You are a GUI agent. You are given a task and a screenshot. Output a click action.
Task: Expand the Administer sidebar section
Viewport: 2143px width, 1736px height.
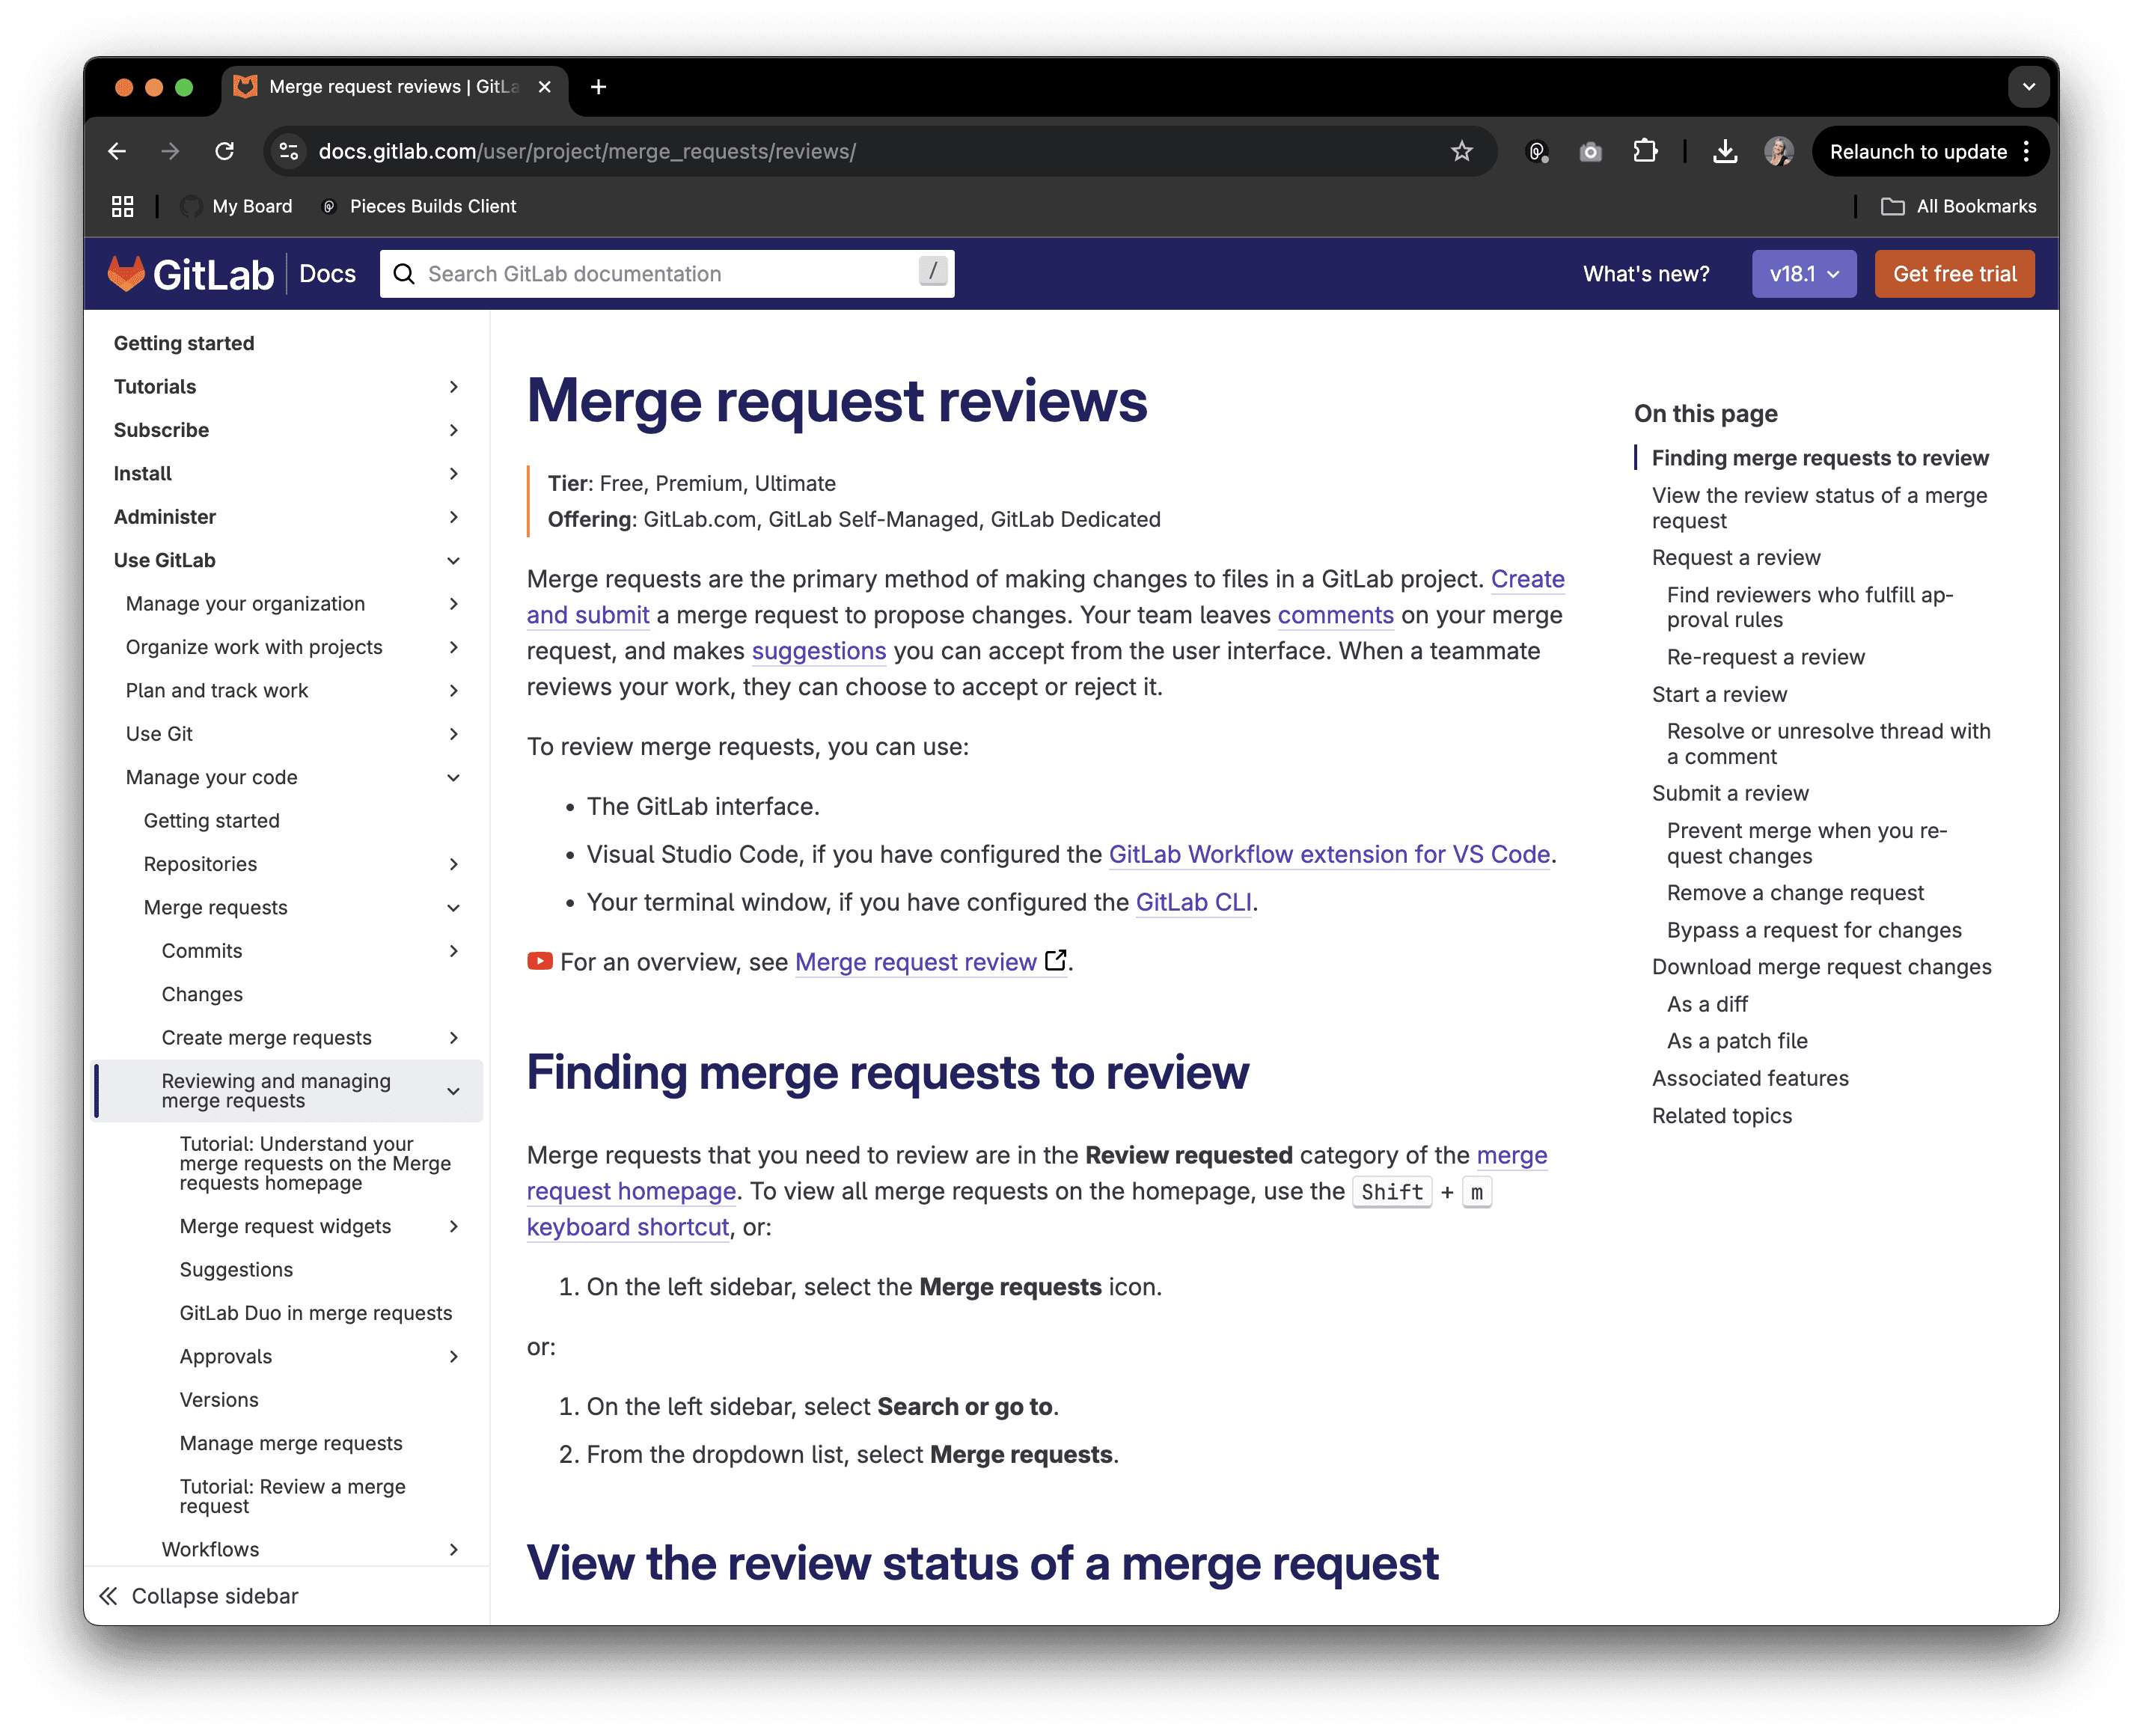[454, 517]
